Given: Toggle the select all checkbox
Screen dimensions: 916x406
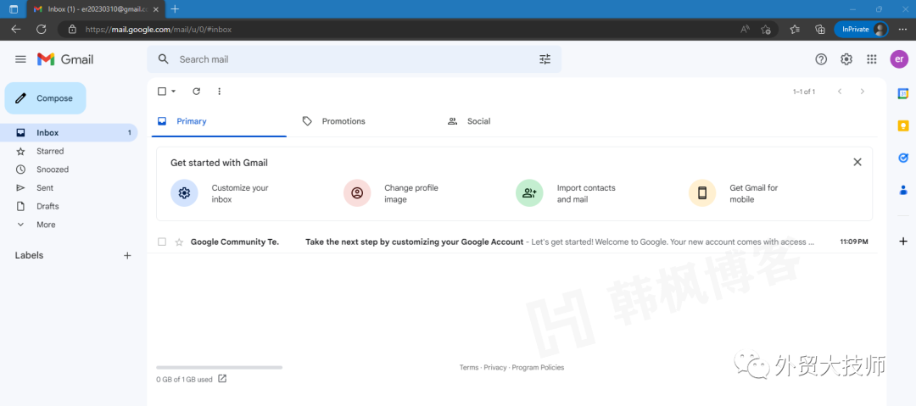Looking at the screenshot, I should (x=162, y=92).
